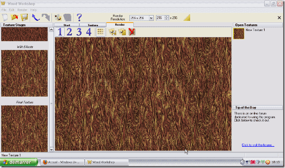This screenshot has width=285, height=168.
Task: Click the width spinner down arrow
Action: [x=167, y=19]
